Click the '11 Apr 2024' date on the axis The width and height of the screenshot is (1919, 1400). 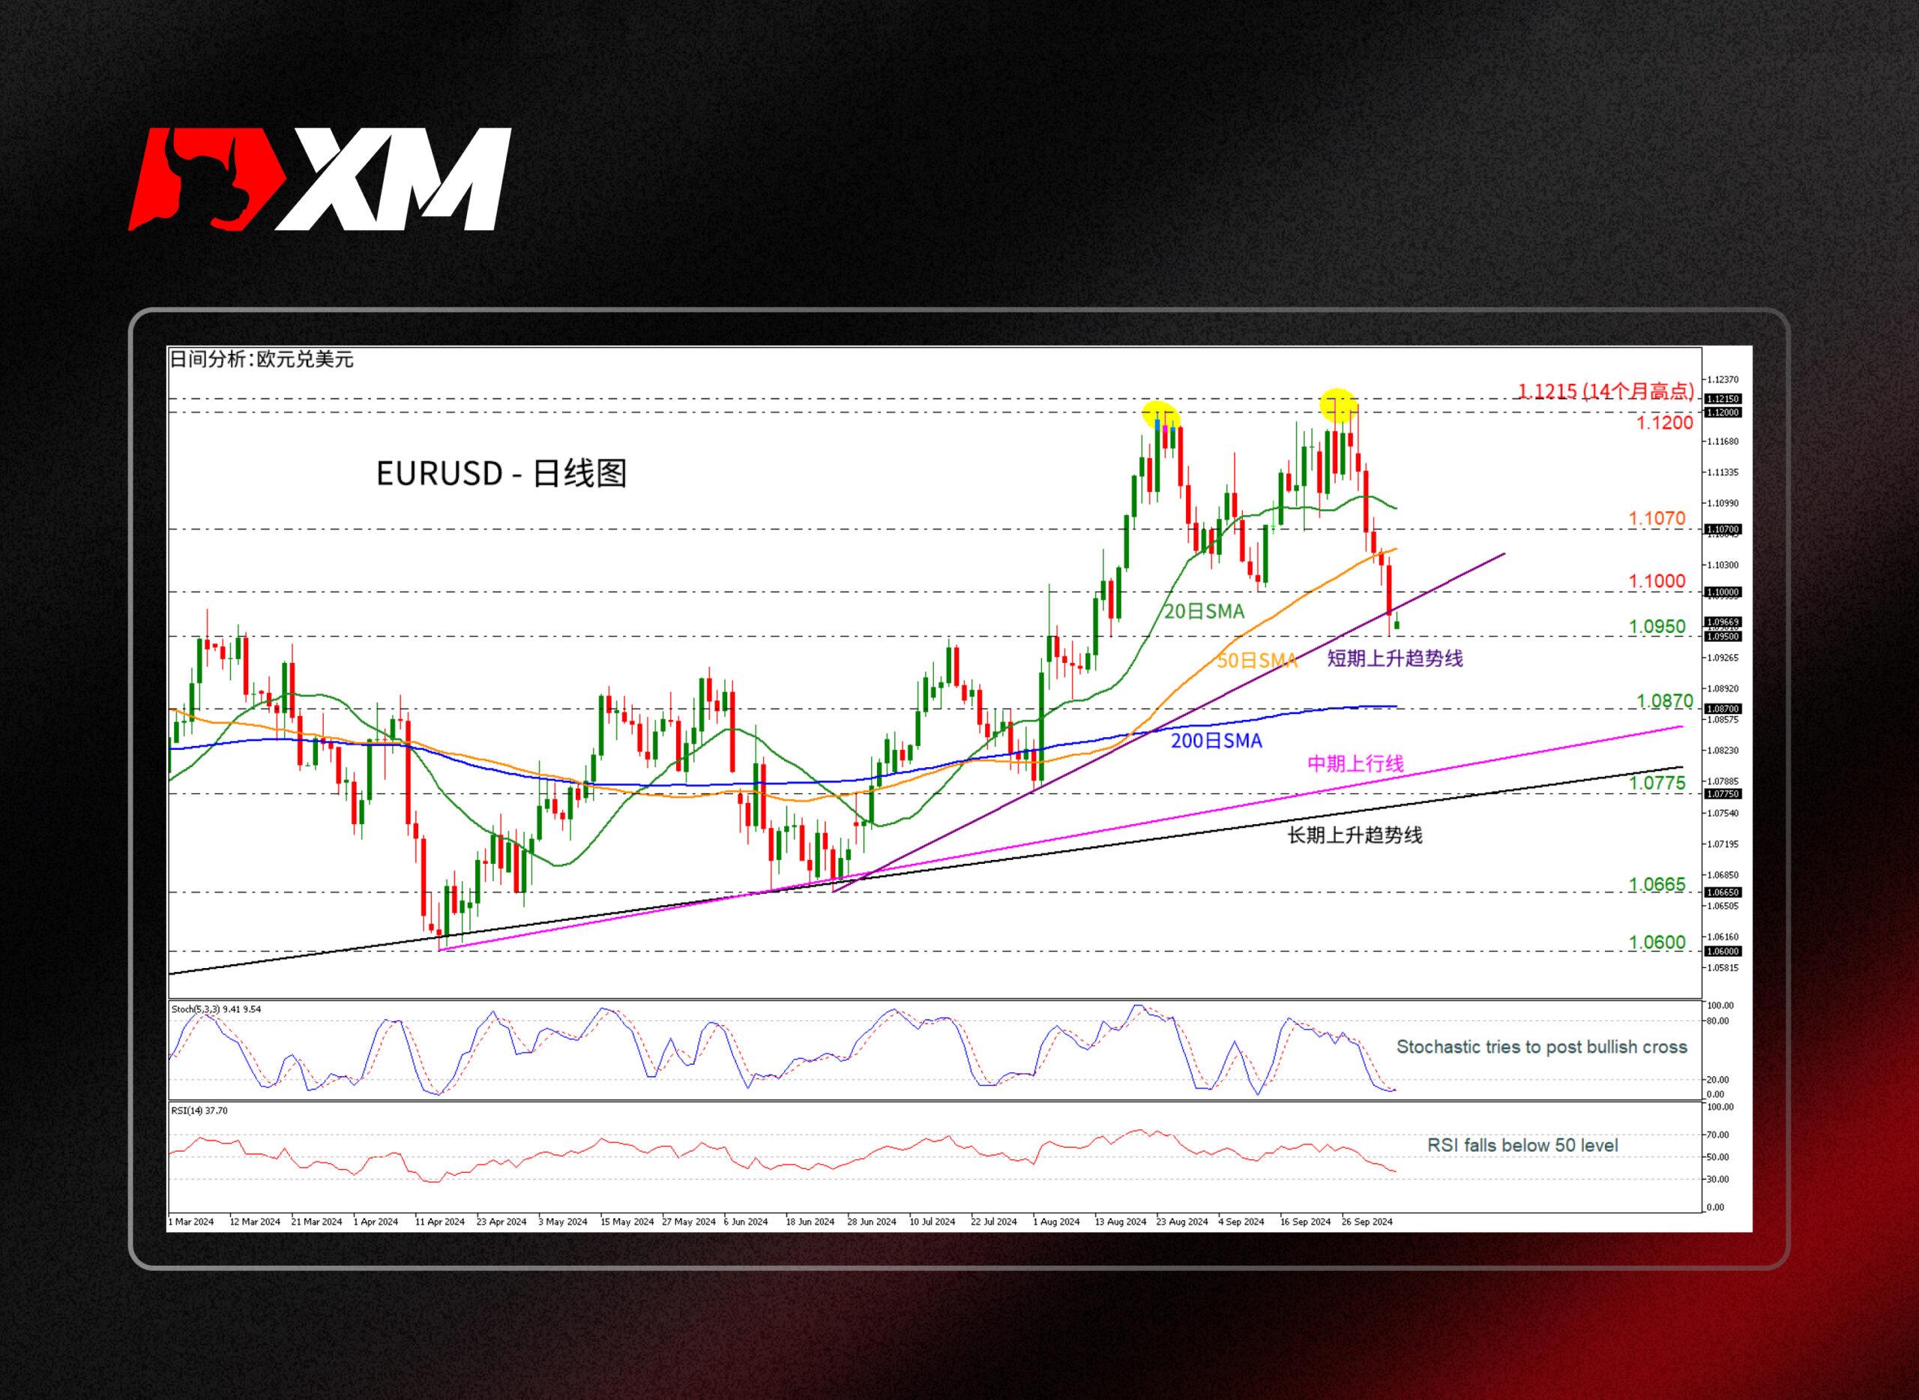point(440,1222)
